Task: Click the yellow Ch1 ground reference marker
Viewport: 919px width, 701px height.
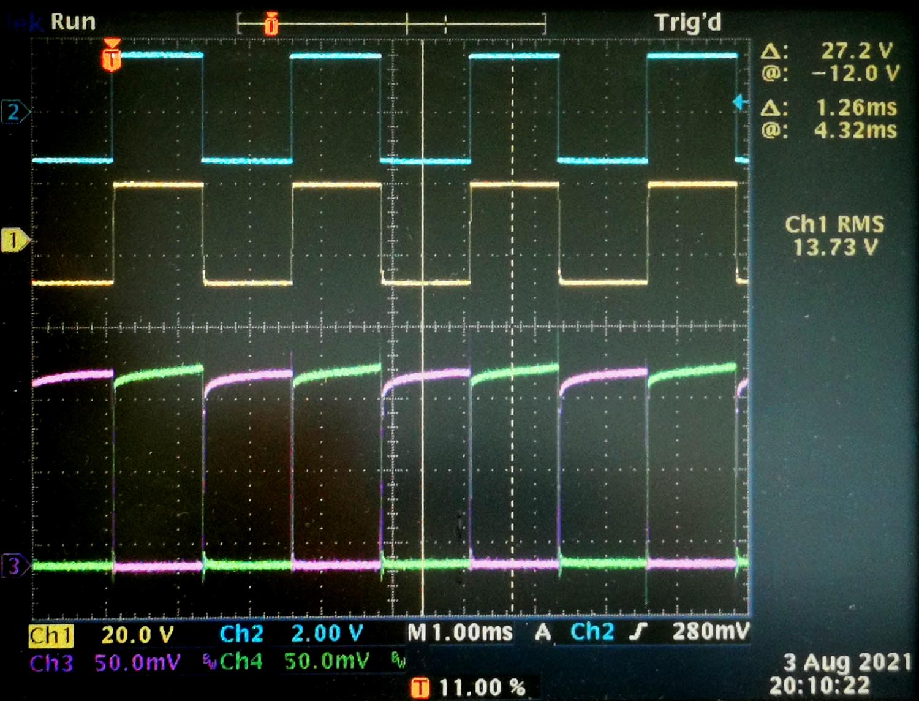Action: click(x=13, y=240)
